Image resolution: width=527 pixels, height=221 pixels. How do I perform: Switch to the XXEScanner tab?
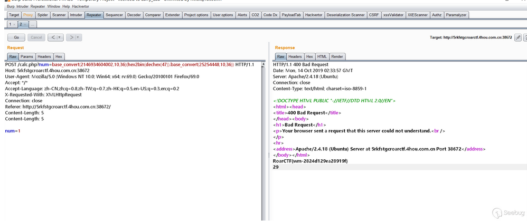coord(418,15)
